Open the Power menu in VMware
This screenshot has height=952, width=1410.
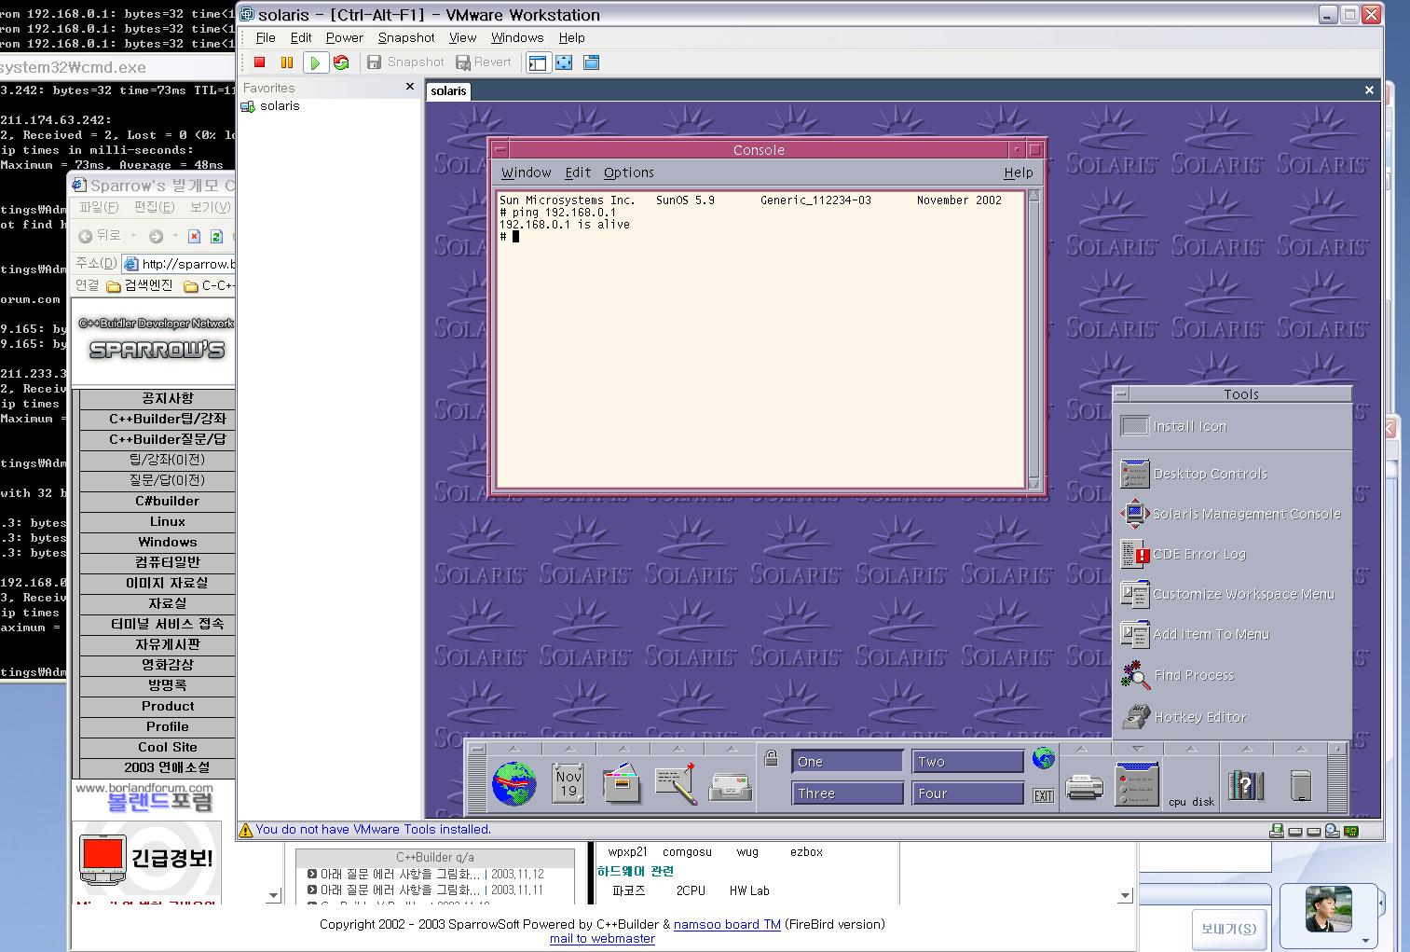click(344, 37)
